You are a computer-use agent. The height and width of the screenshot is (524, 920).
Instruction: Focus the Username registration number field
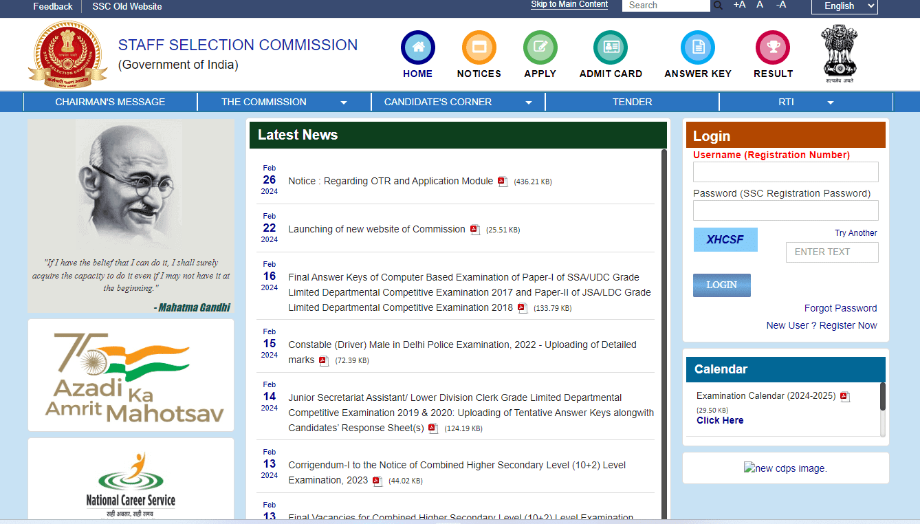[x=786, y=172]
